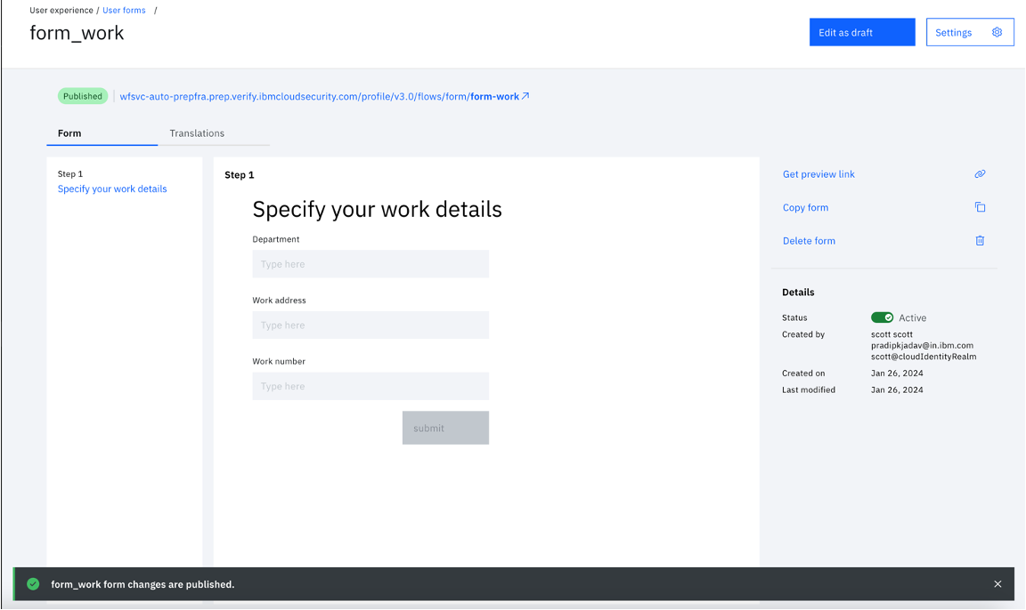Click the Department field label

pyautogui.click(x=276, y=239)
